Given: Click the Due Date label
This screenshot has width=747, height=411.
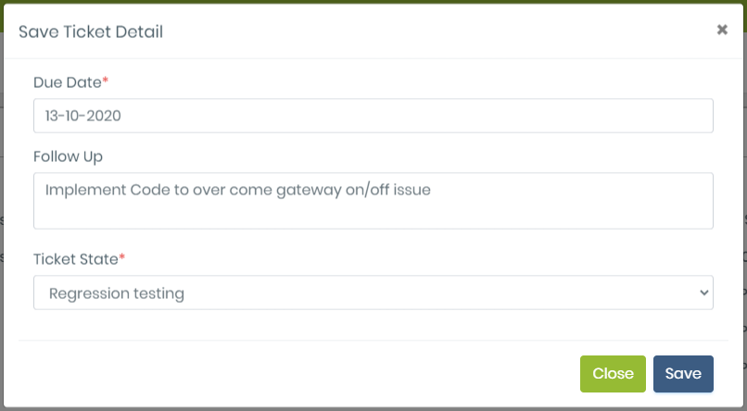Looking at the screenshot, I should tap(67, 81).
